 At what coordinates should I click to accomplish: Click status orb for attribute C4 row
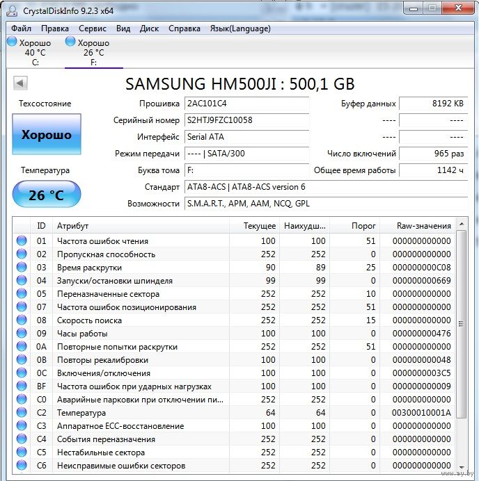click(x=22, y=439)
